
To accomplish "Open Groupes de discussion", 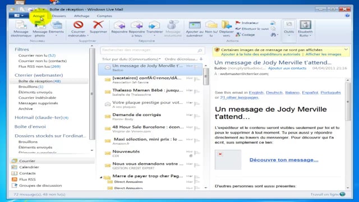I will click(x=36, y=186).
